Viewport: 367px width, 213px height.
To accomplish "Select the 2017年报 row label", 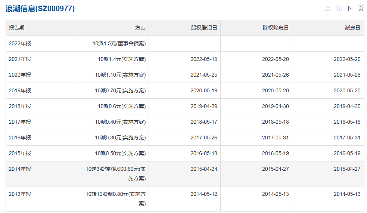I will point(20,122).
